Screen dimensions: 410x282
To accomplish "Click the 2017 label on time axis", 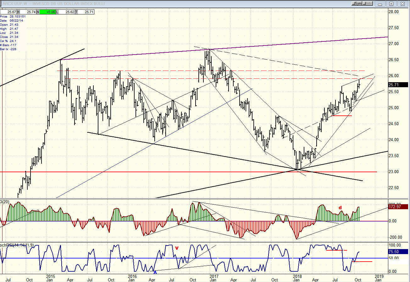I will tap(214, 276).
